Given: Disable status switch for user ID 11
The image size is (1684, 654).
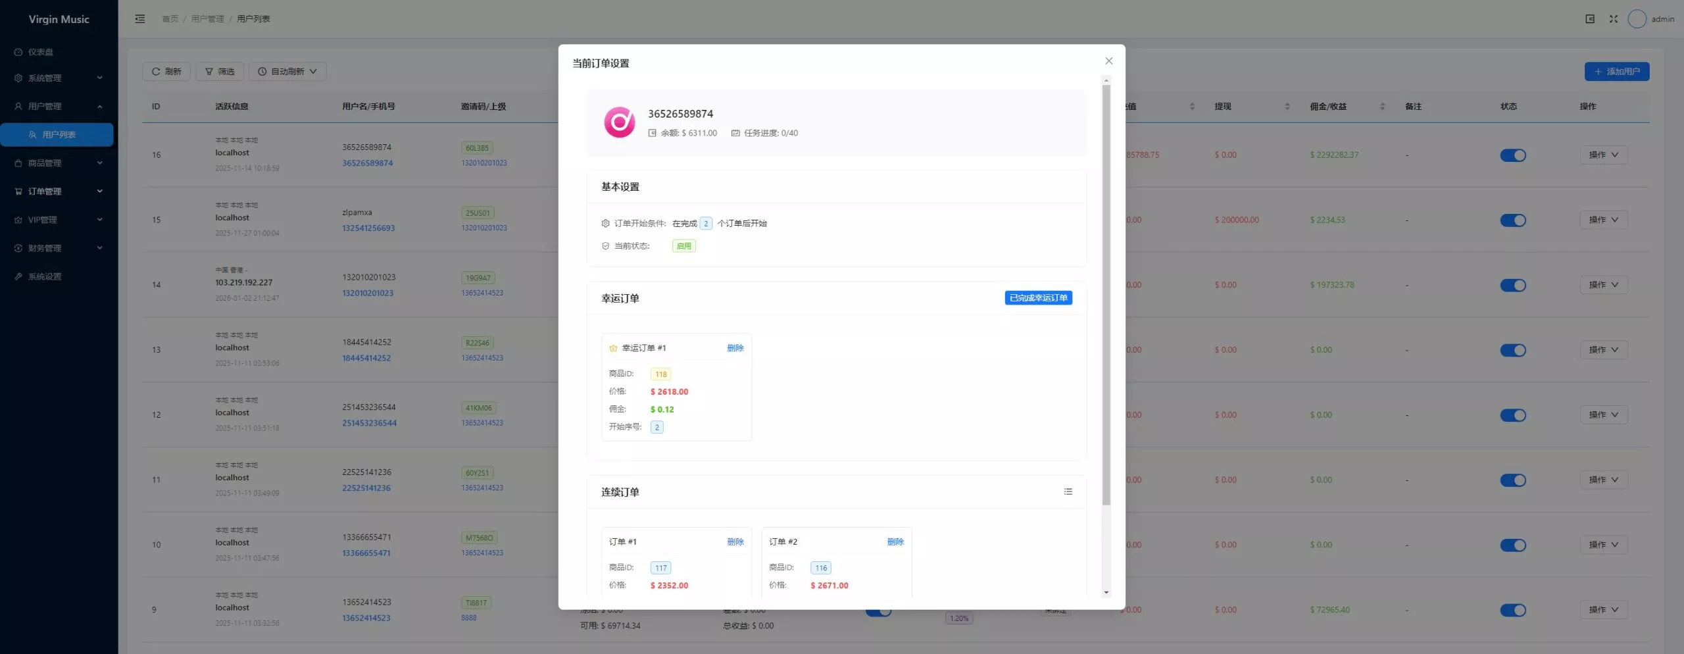Looking at the screenshot, I should click(1512, 480).
